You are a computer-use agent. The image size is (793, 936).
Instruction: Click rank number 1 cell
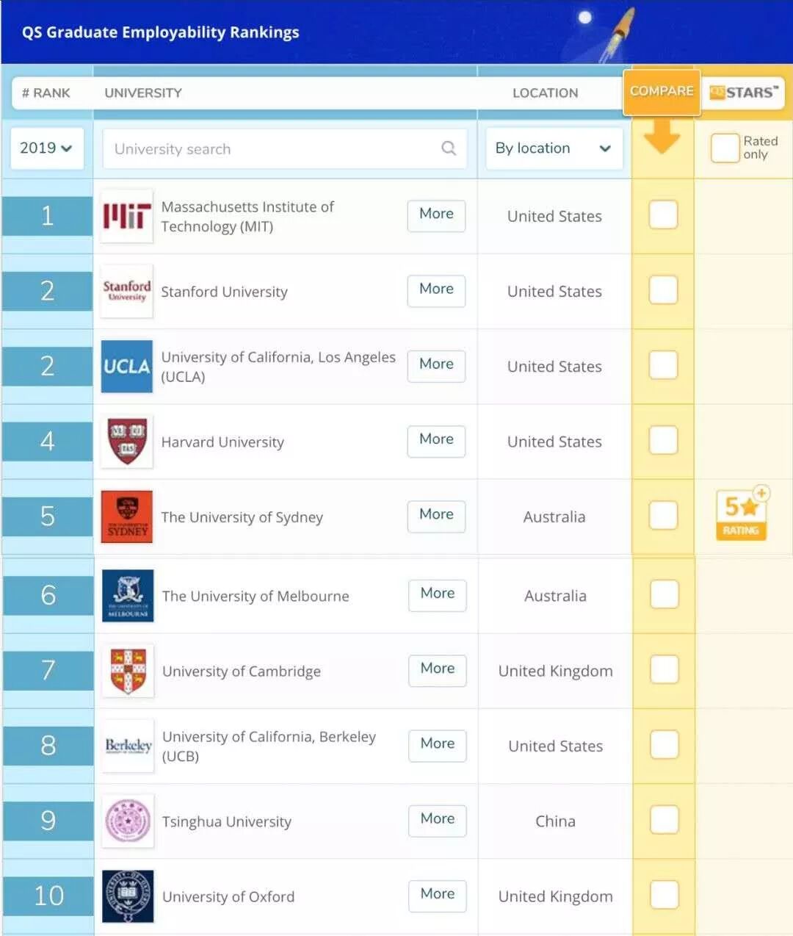(x=47, y=216)
